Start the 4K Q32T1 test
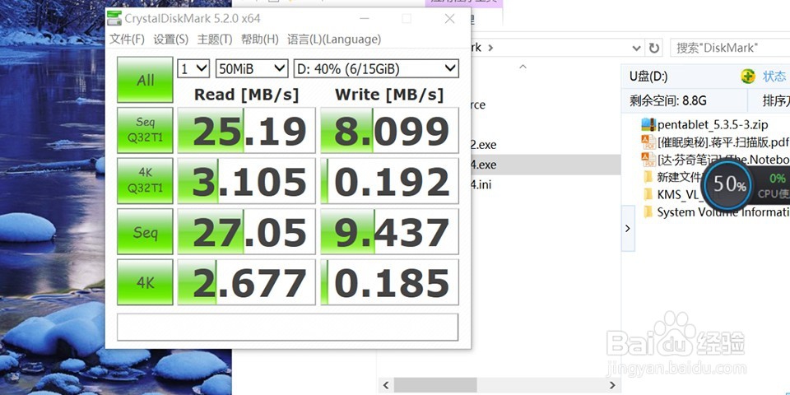790x395 pixels. coord(145,180)
